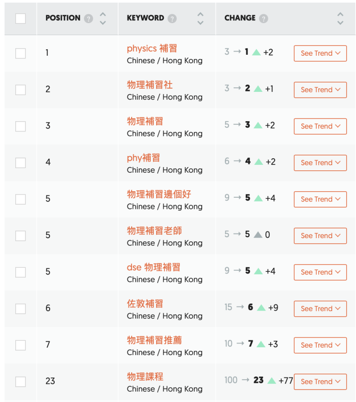Tick the checkbox for 物理課程 row
356x402 pixels.
coord(20,382)
